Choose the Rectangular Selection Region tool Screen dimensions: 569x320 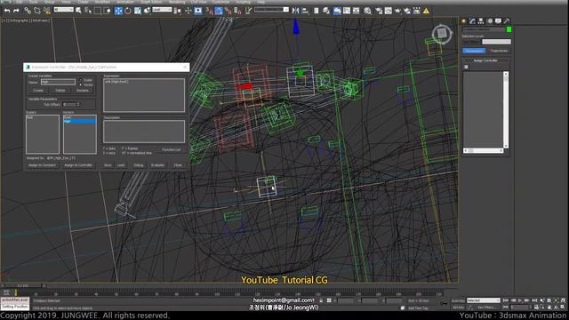[98, 11]
